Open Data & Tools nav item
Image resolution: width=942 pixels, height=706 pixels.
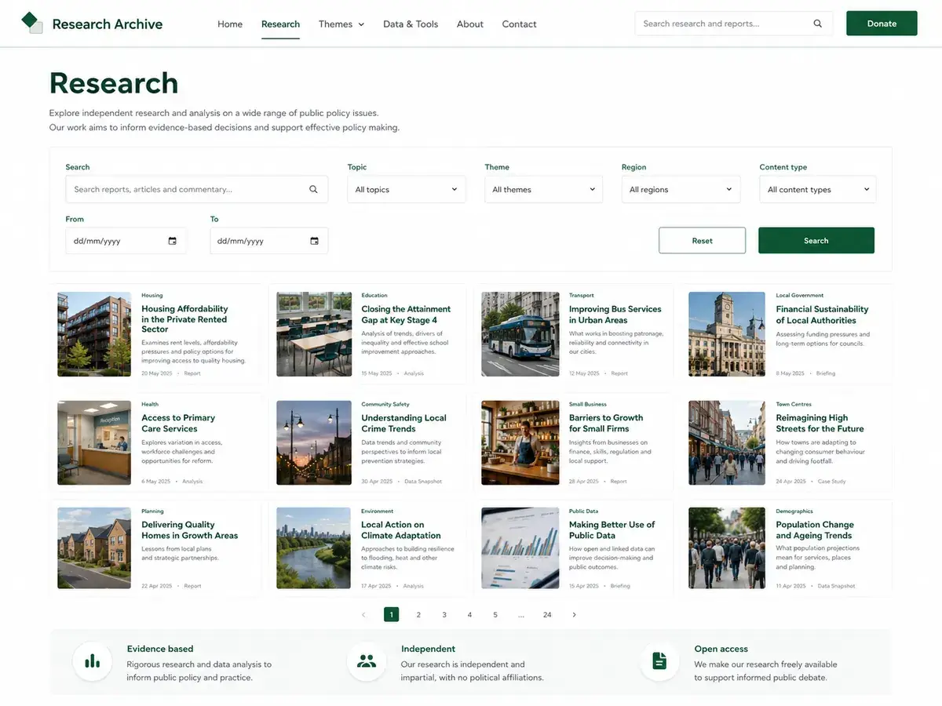coord(411,24)
